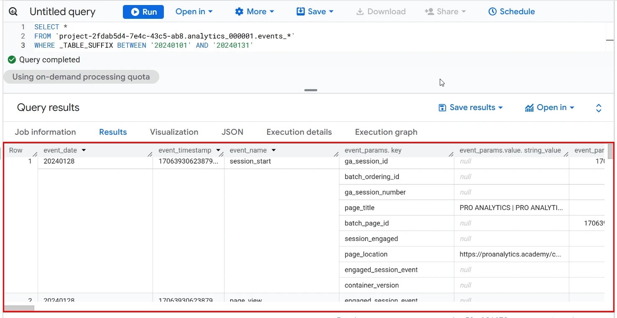
Task: Click the event_params.value. string_value column header
Action: (x=510, y=151)
